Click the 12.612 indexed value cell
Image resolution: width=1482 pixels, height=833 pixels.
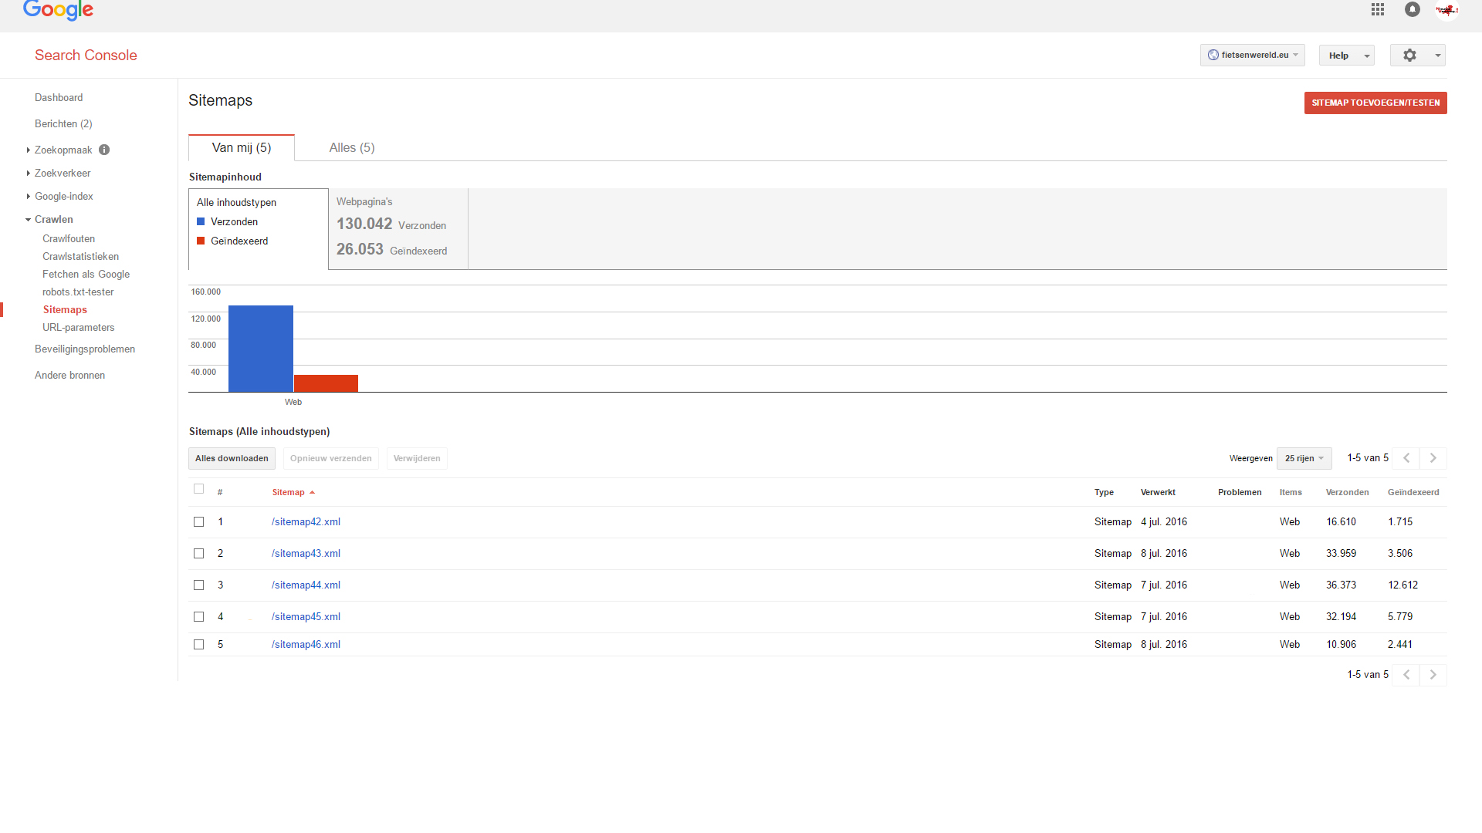[x=1403, y=585]
